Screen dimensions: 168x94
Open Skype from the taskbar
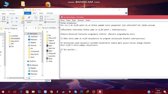pyautogui.click(x=76, y=92)
